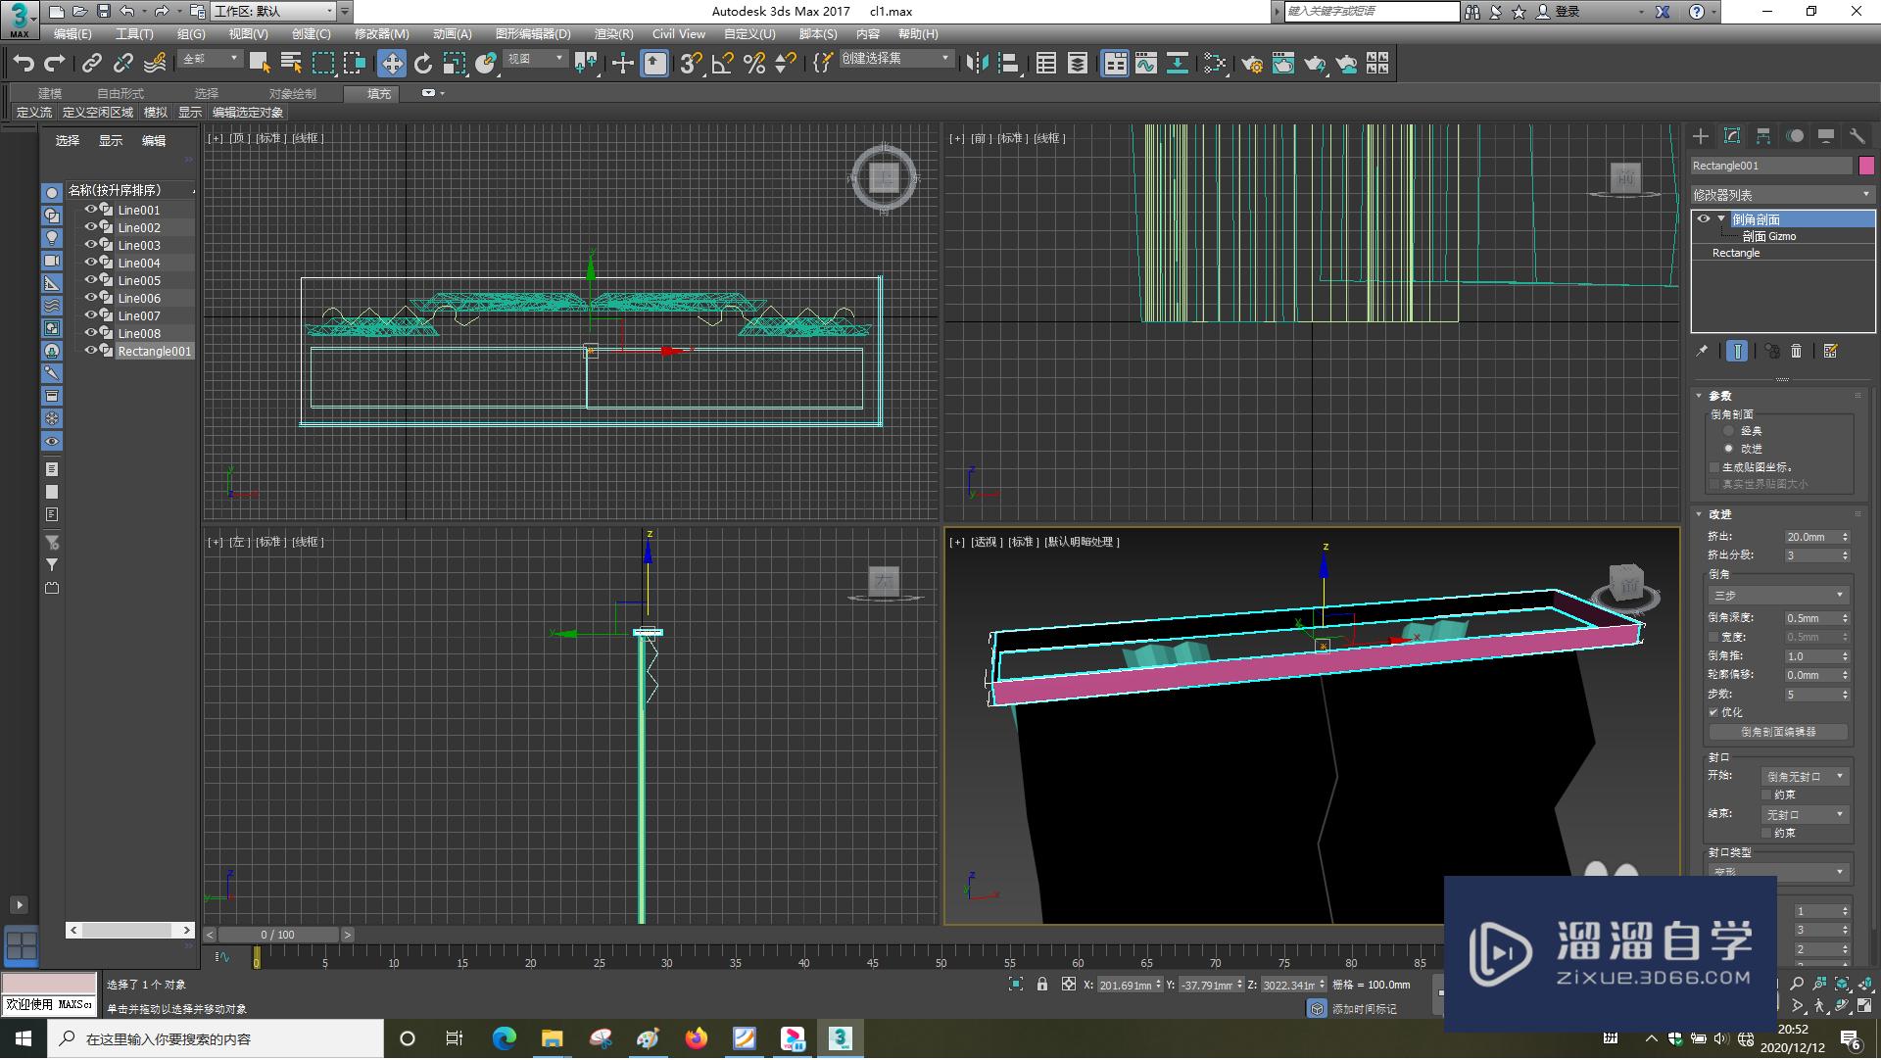Toggle the 3D Snaps icon
Viewport: 1881px width, 1060px height.
pyautogui.click(x=692, y=64)
